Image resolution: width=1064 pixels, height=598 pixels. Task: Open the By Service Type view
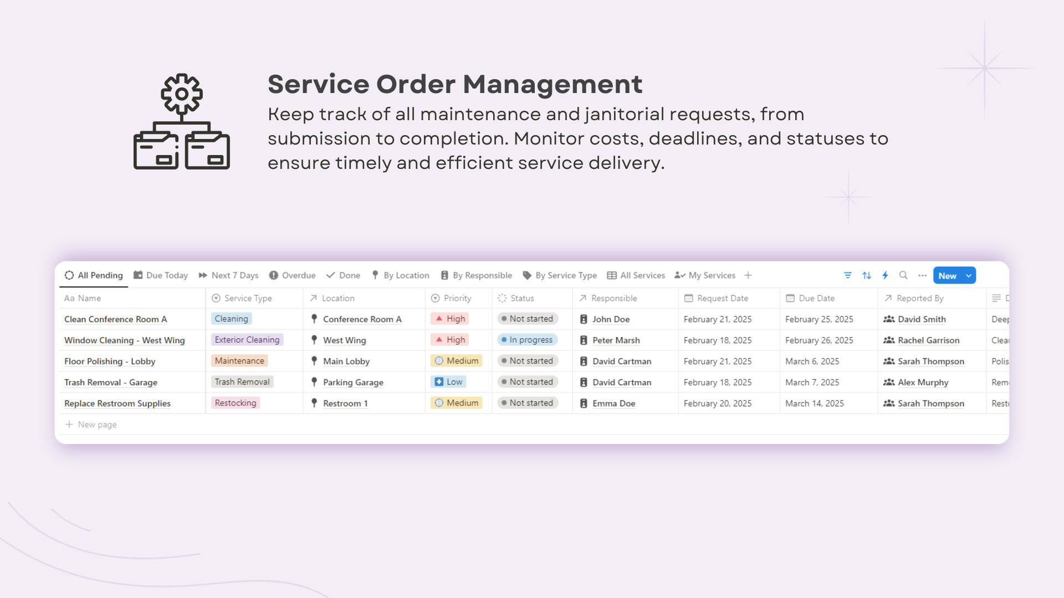(x=560, y=275)
